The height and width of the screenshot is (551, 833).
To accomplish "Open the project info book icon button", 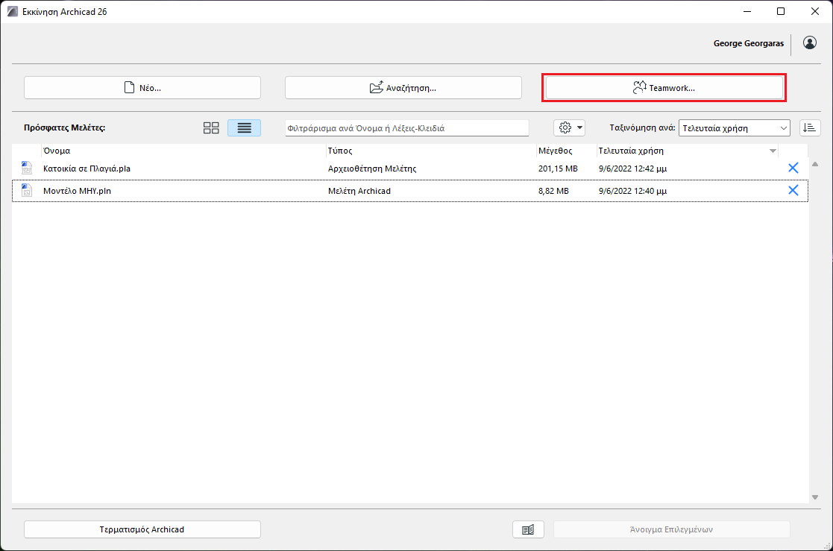I will [x=528, y=529].
